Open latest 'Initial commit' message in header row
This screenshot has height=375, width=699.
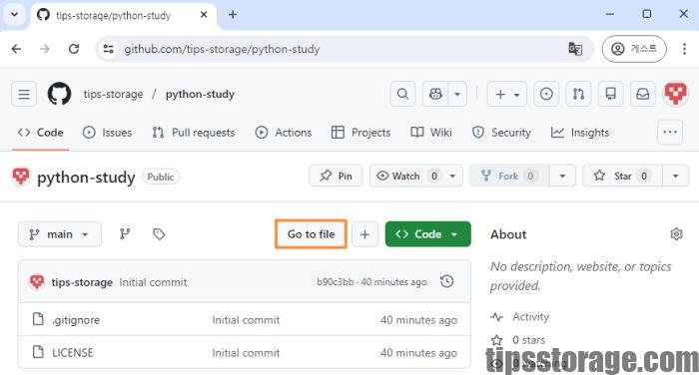(x=153, y=282)
